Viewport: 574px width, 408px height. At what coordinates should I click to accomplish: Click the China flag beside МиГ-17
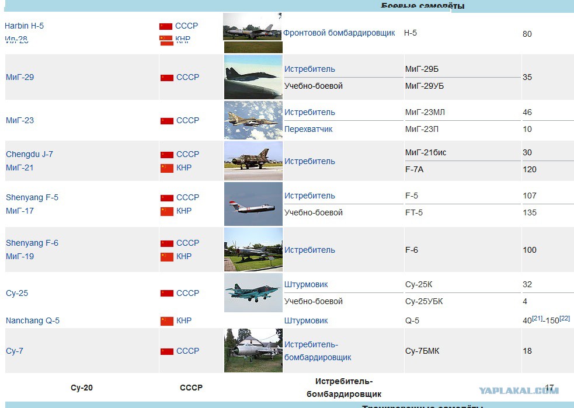click(x=167, y=211)
